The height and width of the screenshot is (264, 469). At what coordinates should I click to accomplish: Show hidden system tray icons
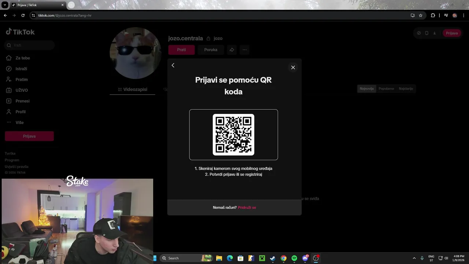coord(414,258)
